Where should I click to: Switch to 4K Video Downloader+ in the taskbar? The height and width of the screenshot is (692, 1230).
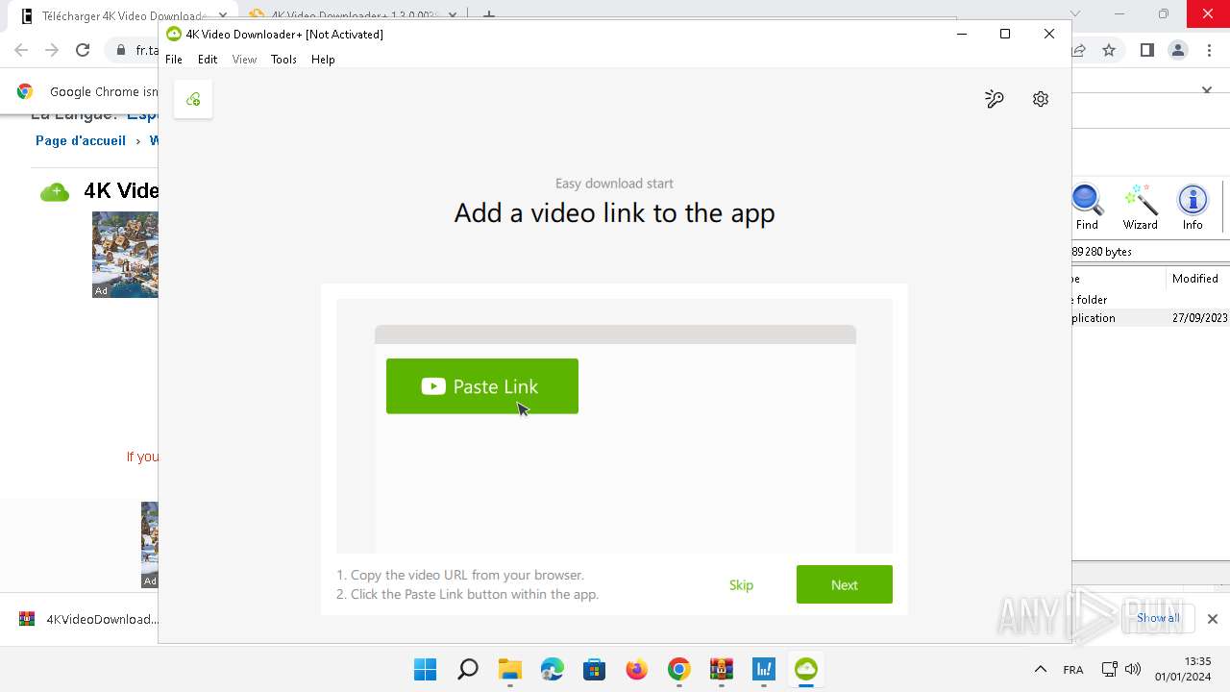pos(805,669)
